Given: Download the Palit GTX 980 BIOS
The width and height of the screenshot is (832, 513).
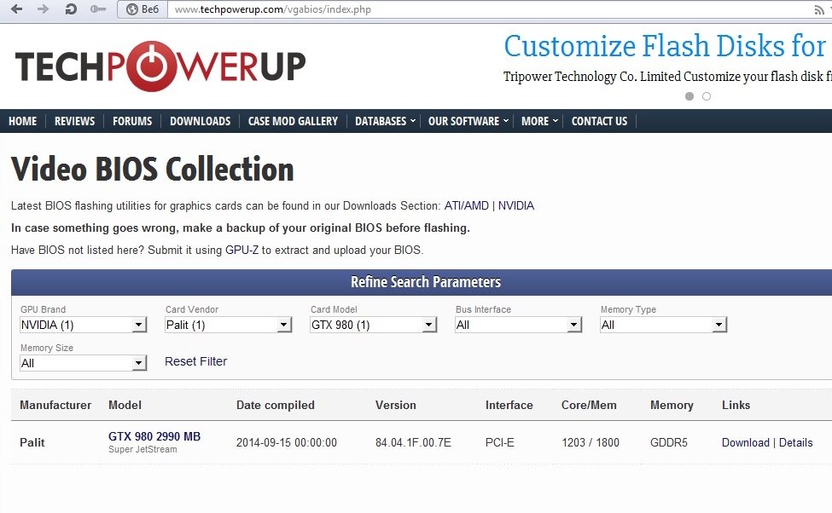Looking at the screenshot, I should pyautogui.click(x=746, y=442).
